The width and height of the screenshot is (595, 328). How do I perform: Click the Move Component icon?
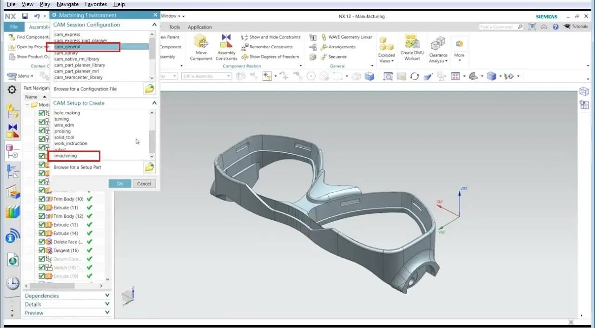[x=201, y=41]
